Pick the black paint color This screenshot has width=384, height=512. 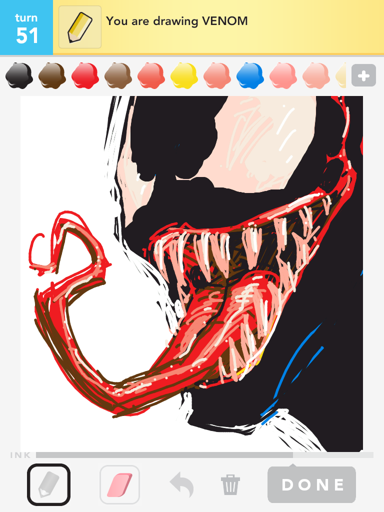pyautogui.click(x=19, y=75)
